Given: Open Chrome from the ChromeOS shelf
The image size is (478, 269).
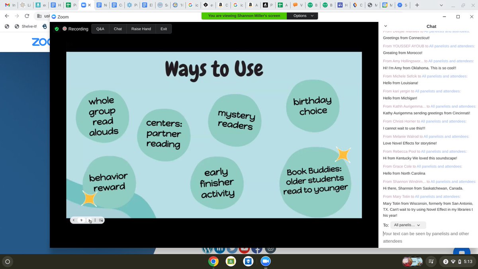Looking at the screenshot, I should (213, 262).
